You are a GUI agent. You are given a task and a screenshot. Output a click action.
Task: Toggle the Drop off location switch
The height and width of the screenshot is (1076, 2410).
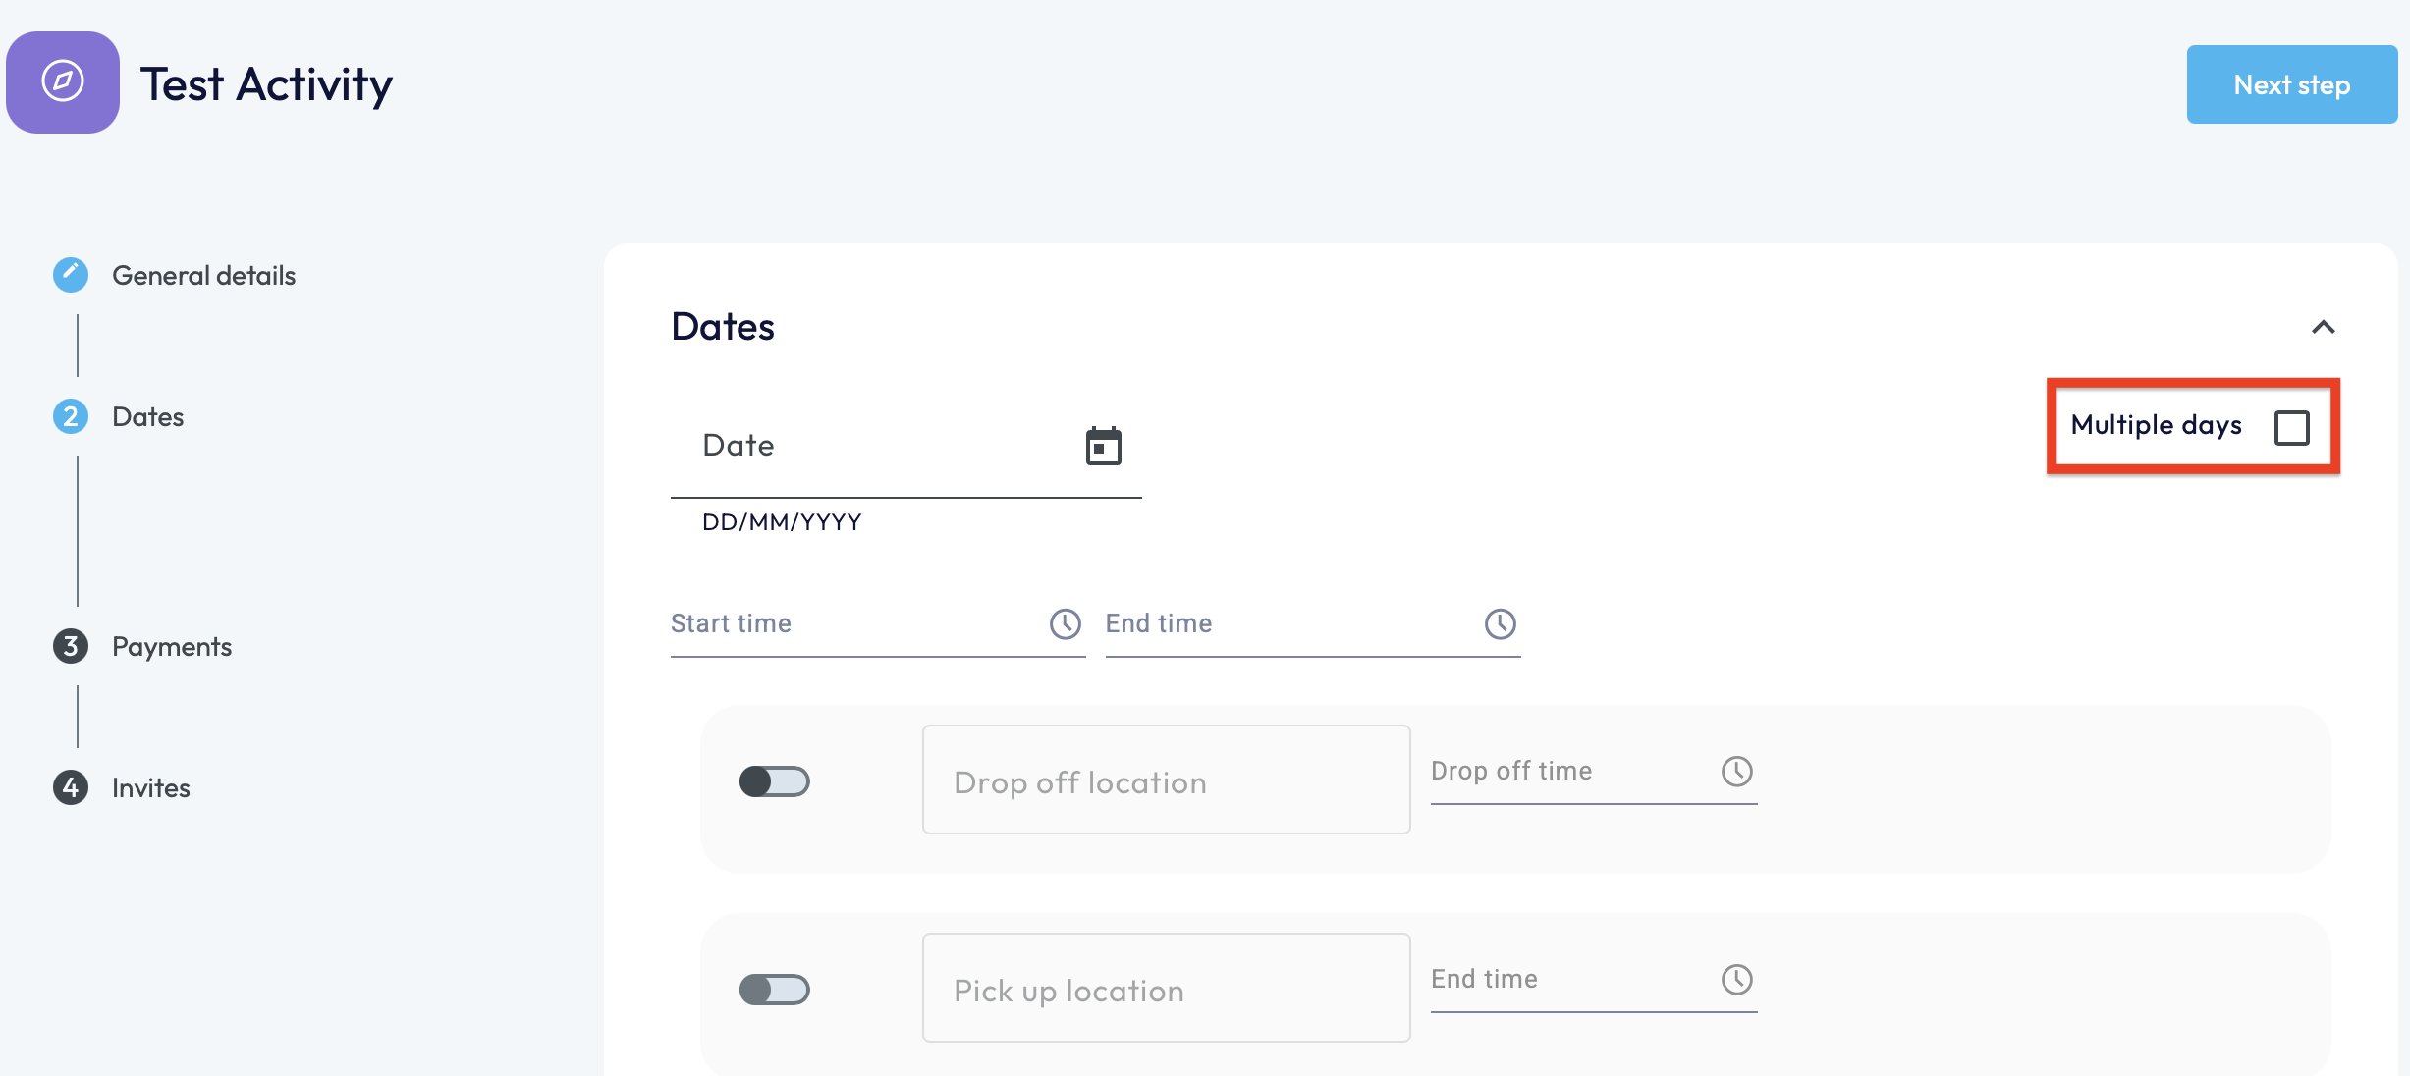774,782
